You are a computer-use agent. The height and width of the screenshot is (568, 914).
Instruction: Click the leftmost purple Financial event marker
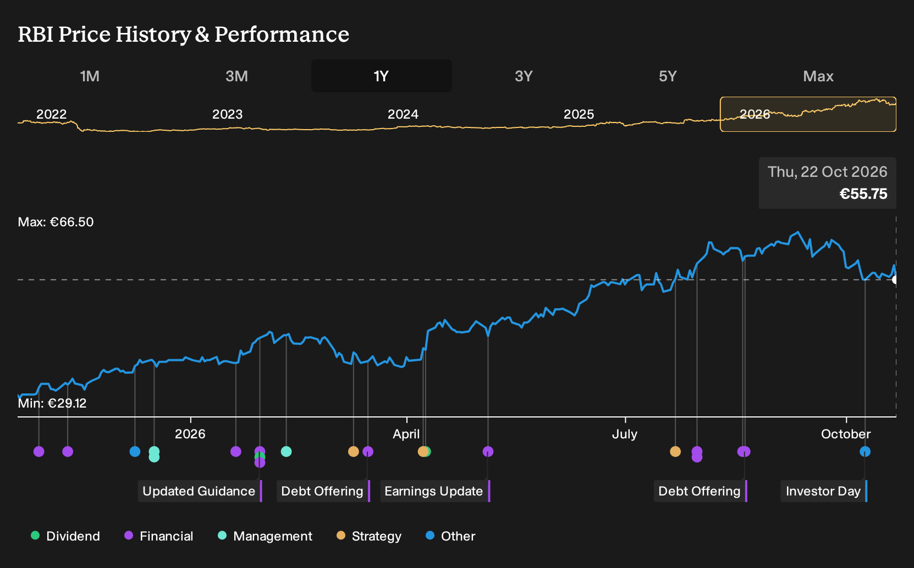click(x=38, y=452)
